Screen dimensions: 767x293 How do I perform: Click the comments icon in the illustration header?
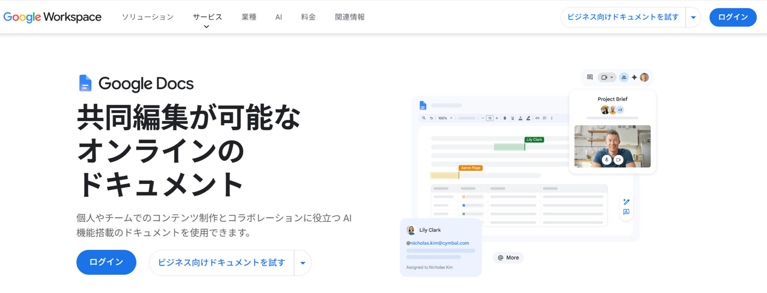[590, 77]
